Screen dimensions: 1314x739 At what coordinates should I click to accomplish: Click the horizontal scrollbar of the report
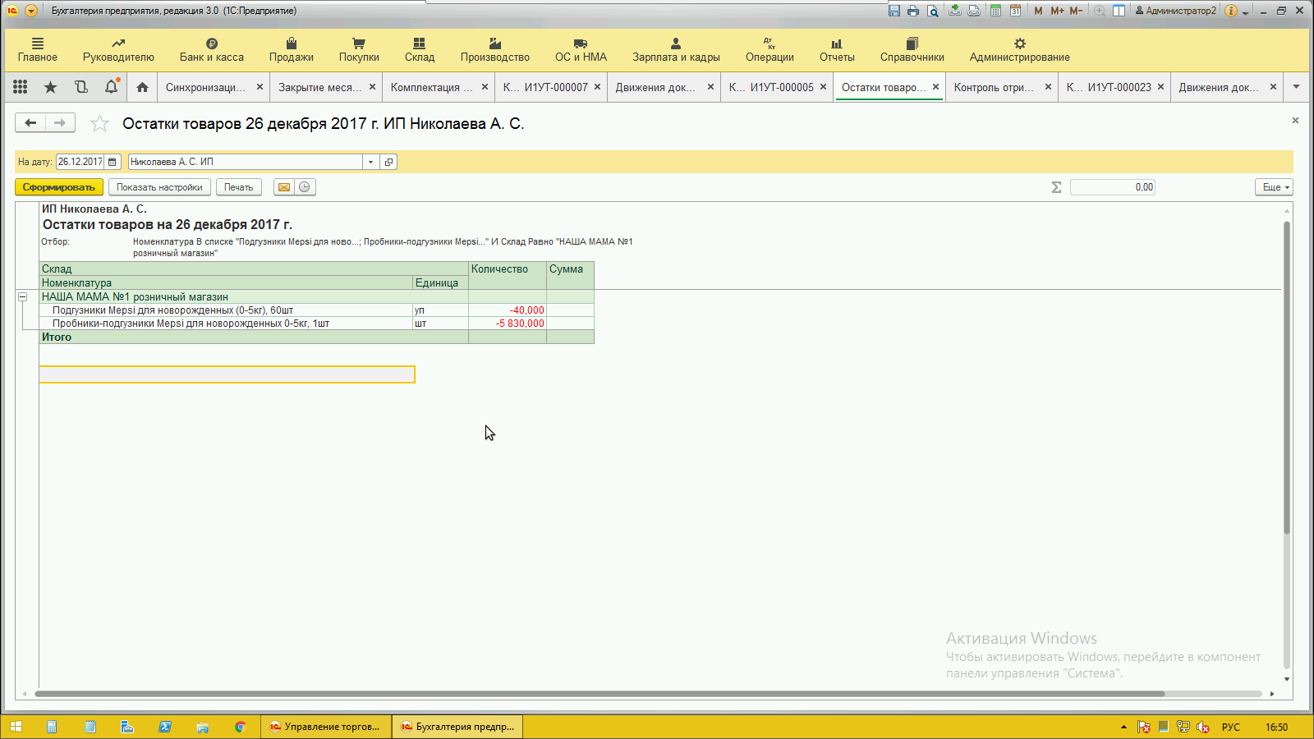click(x=600, y=694)
